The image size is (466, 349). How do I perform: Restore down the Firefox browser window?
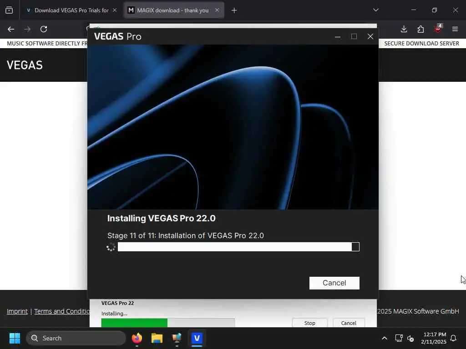[x=434, y=10]
